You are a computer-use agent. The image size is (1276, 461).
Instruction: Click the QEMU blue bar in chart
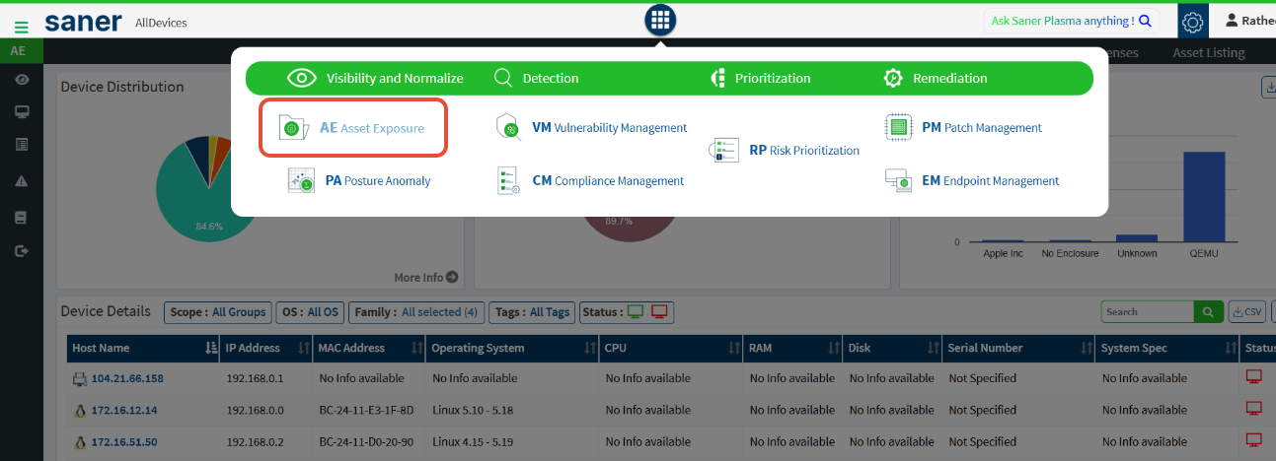1204,196
